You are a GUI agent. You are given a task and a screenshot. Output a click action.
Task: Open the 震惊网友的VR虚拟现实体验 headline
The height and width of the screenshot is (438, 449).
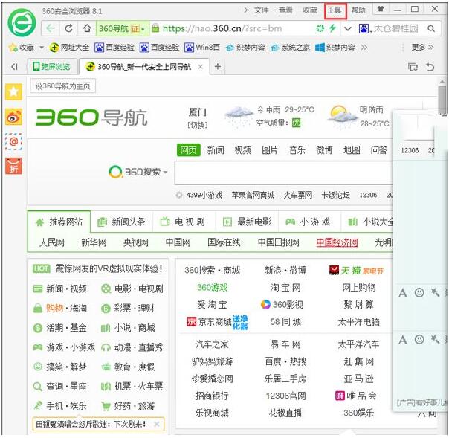[x=109, y=268]
